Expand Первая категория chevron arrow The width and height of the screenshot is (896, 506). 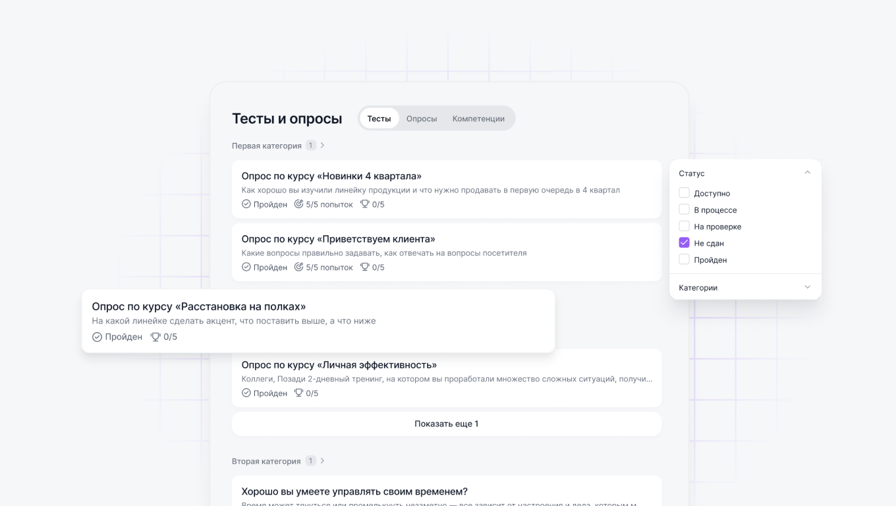(322, 146)
